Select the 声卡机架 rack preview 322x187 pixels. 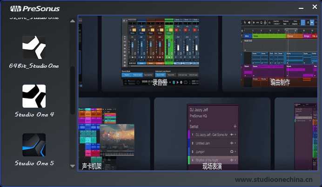pyautogui.click(x=107, y=139)
